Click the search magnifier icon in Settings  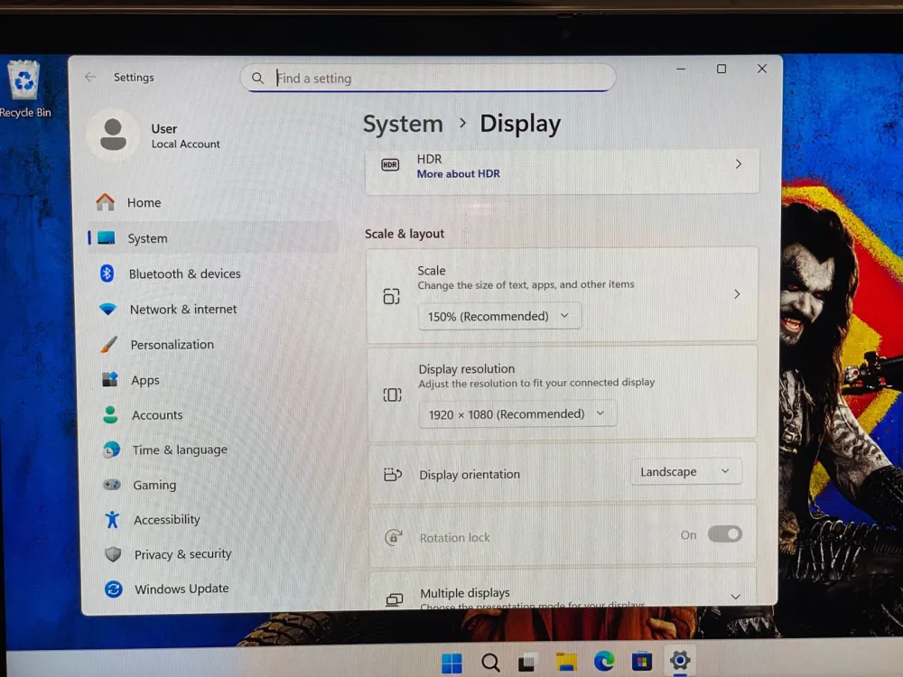[257, 78]
